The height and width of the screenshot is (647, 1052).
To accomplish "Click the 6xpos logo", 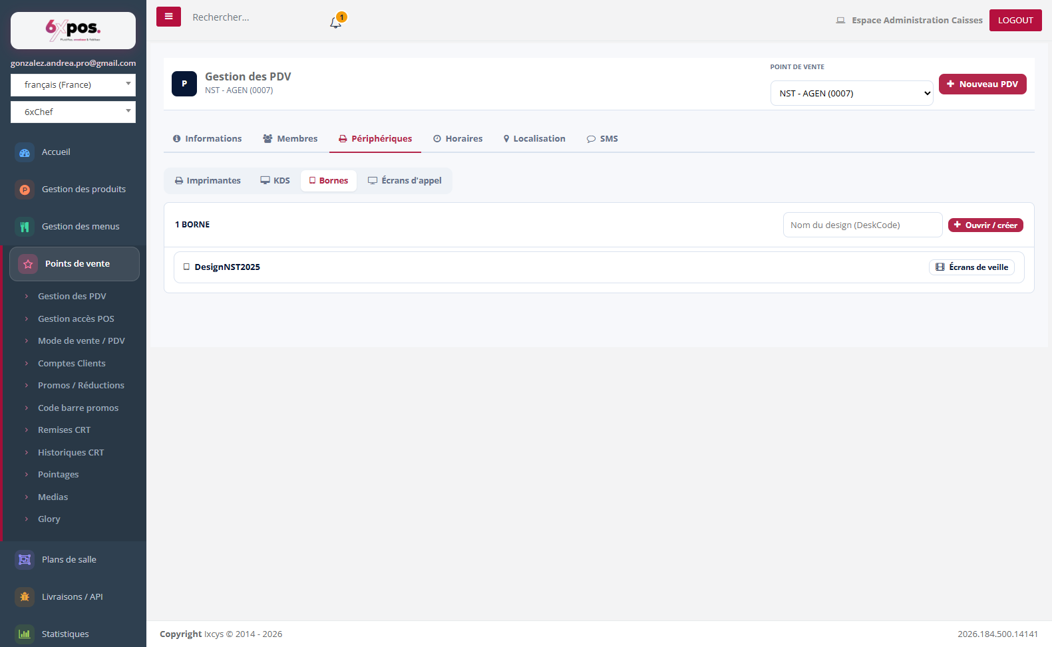I will 73,30.
